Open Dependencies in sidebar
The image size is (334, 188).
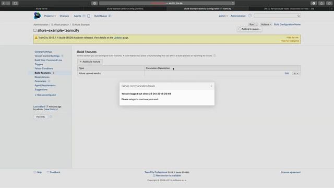(42, 77)
